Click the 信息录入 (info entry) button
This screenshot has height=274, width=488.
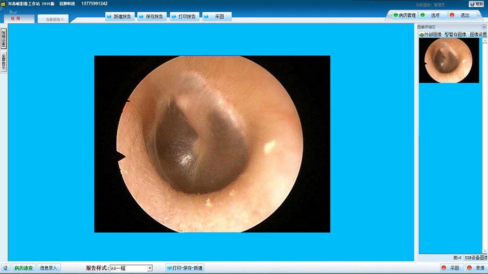49,268
